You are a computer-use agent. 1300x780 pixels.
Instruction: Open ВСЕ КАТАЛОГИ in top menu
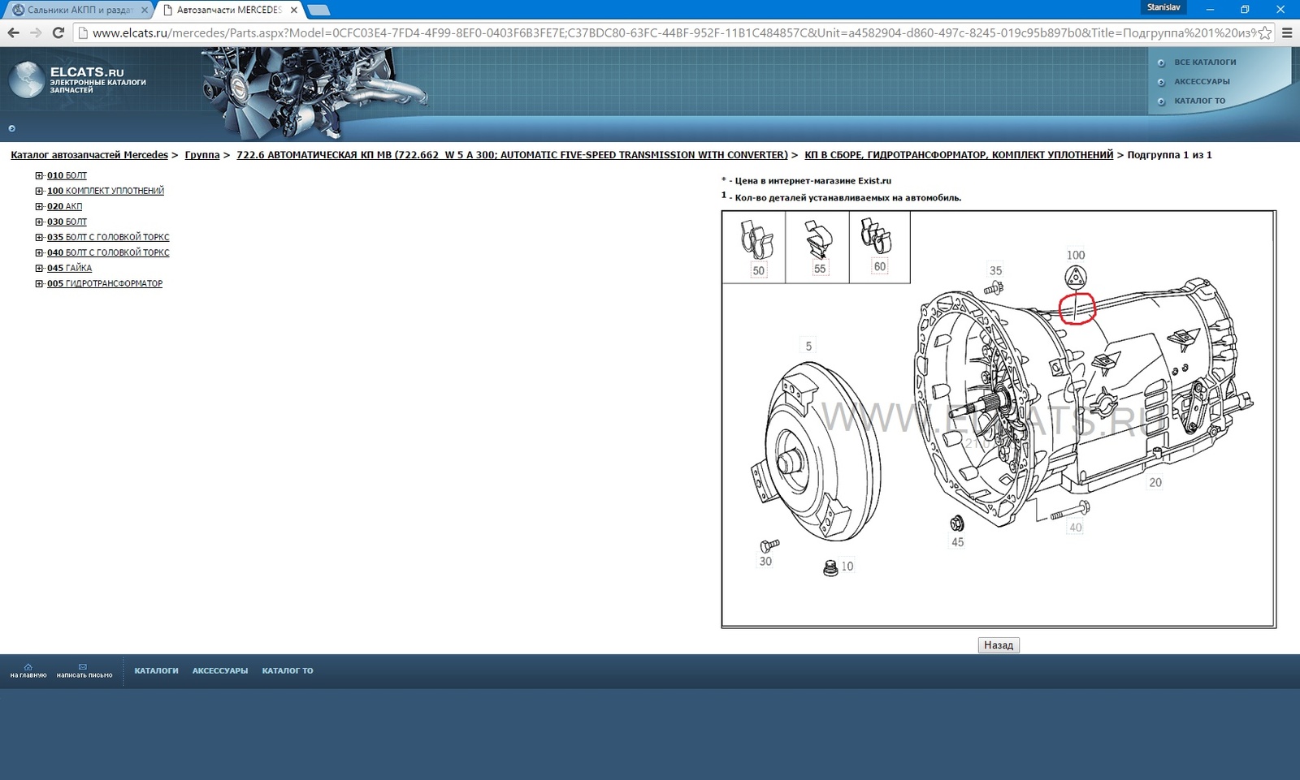pyautogui.click(x=1205, y=62)
